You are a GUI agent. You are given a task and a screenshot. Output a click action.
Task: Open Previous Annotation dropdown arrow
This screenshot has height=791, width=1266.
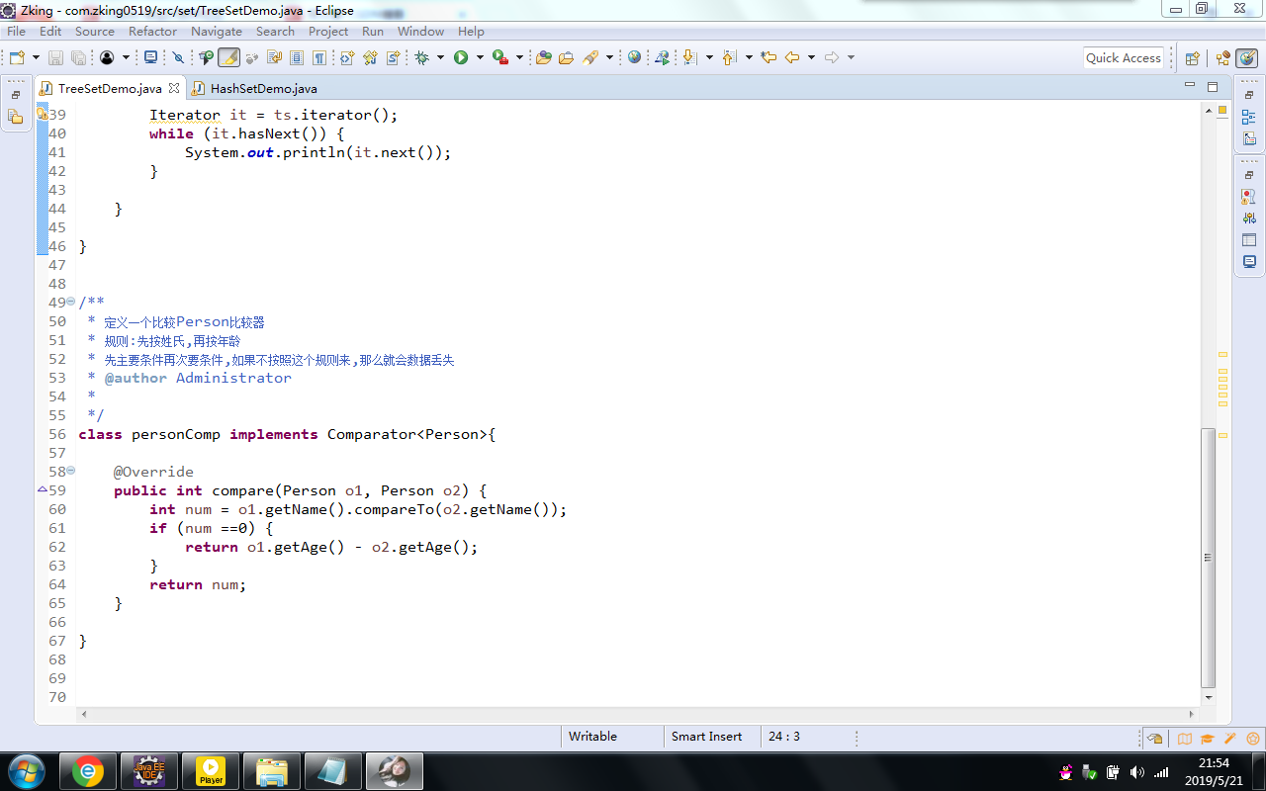(749, 57)
